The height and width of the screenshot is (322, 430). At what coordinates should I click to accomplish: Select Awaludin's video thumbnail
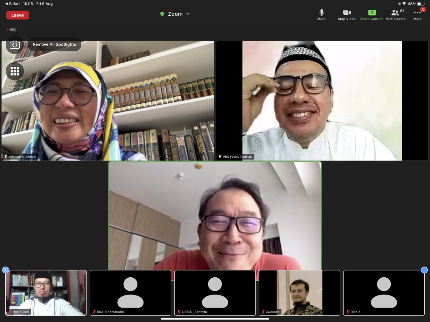point(299,293)
